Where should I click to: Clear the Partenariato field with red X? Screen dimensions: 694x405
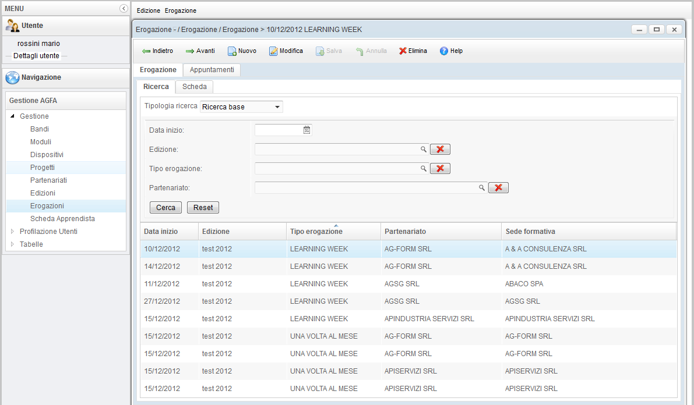tap(498, 188)
